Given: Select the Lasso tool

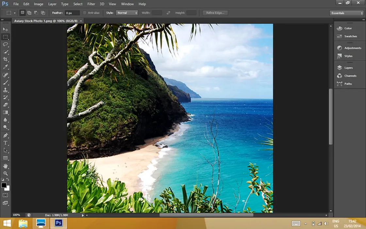Looking at the screenshot, I should pos(6,44).
